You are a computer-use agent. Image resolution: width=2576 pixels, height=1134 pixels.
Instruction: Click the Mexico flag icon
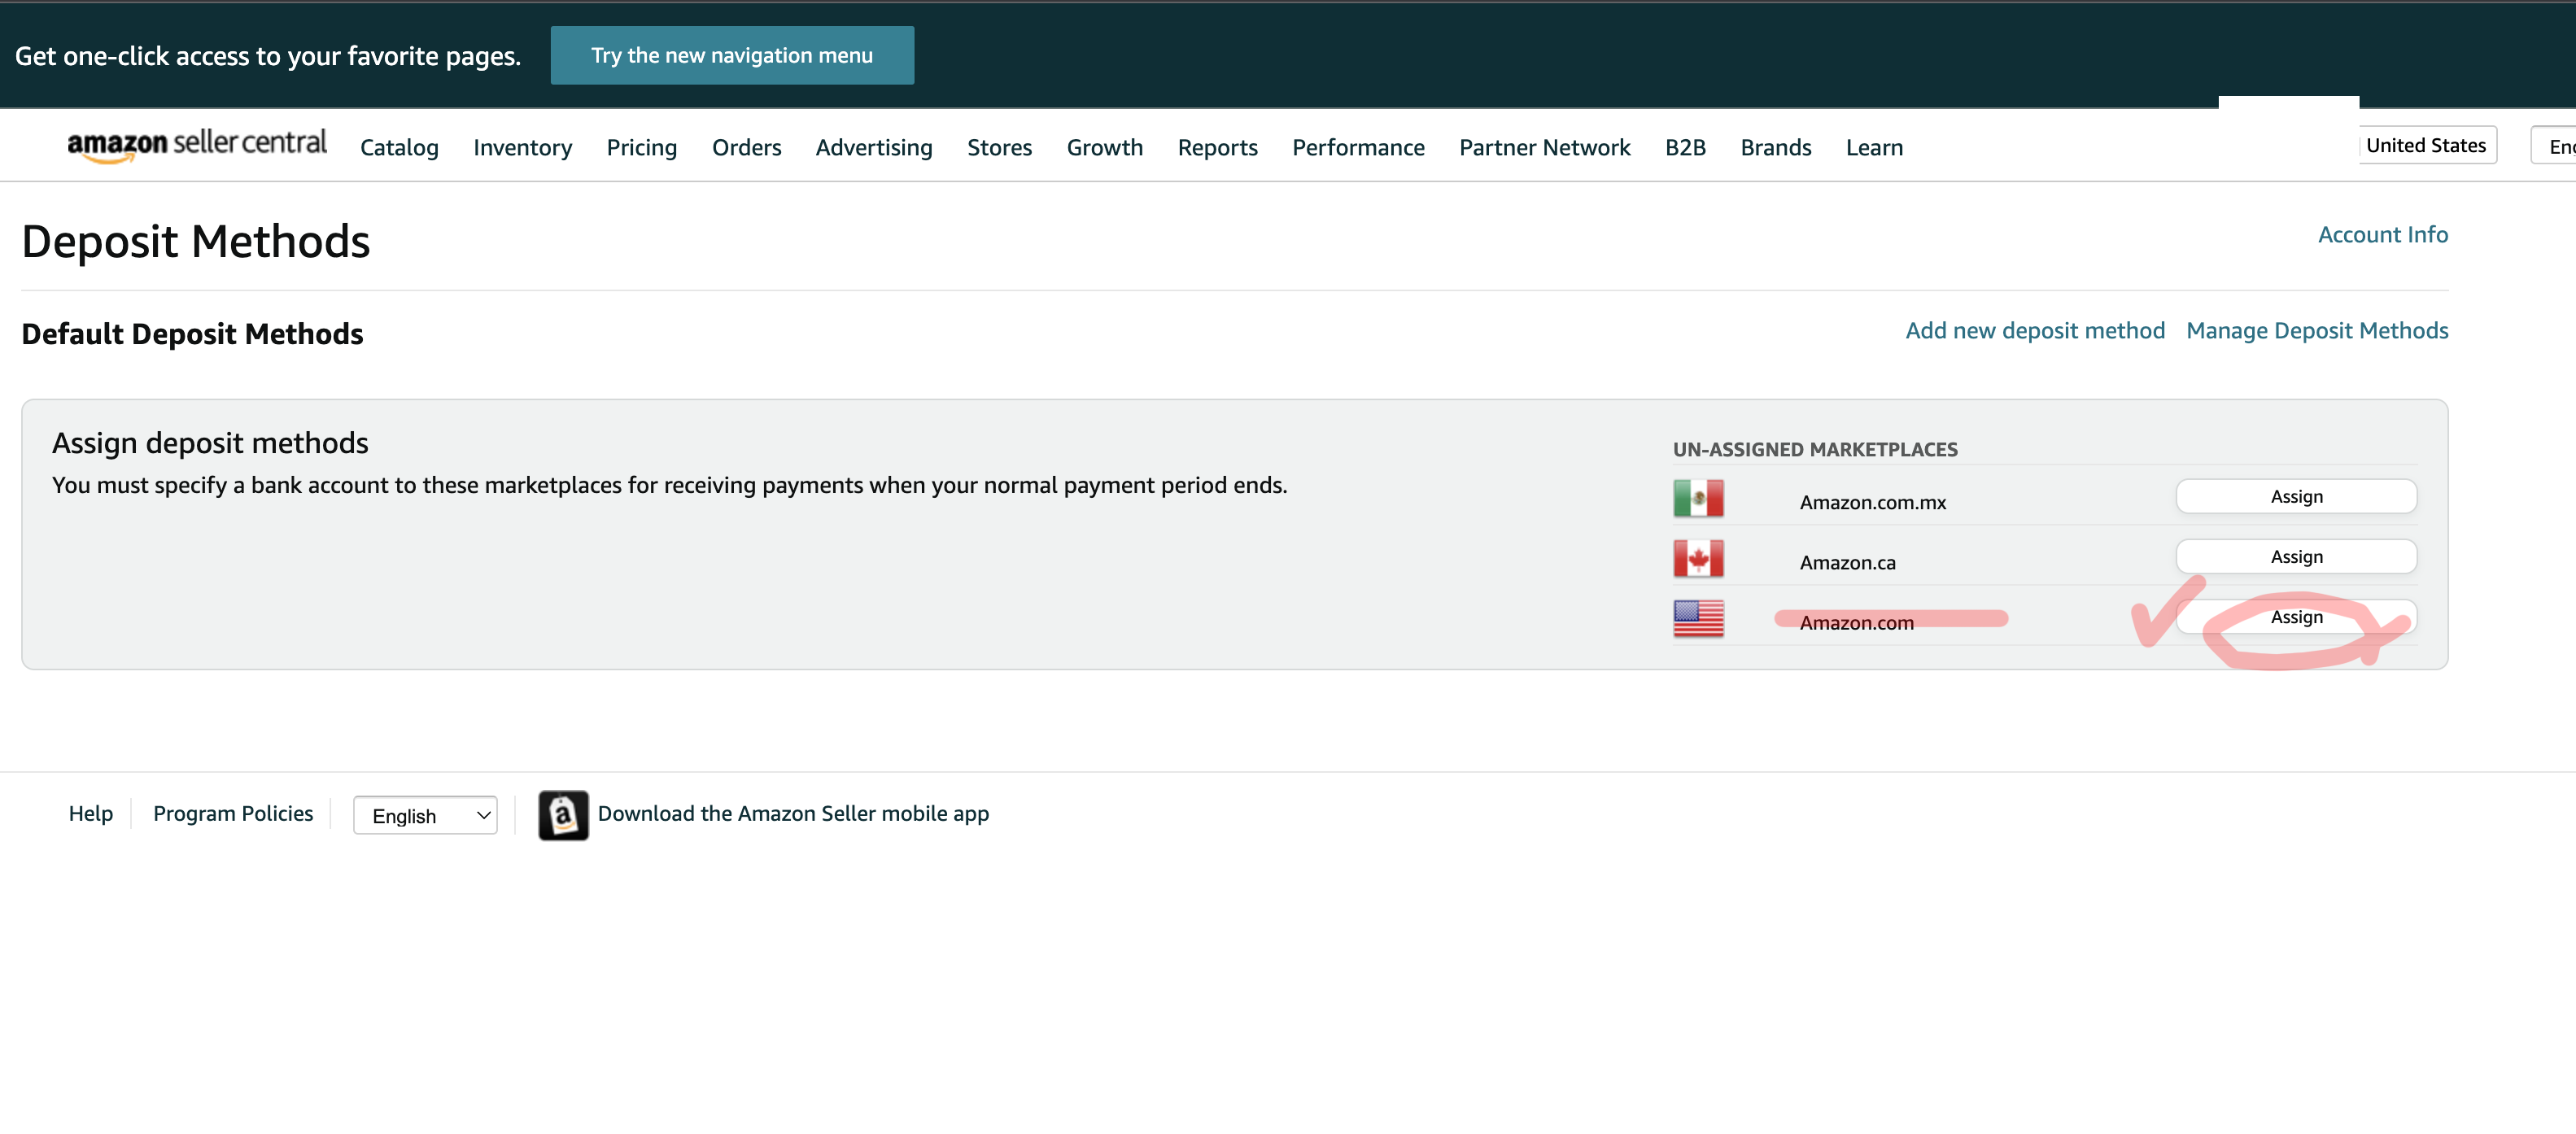click(1698, 498)
